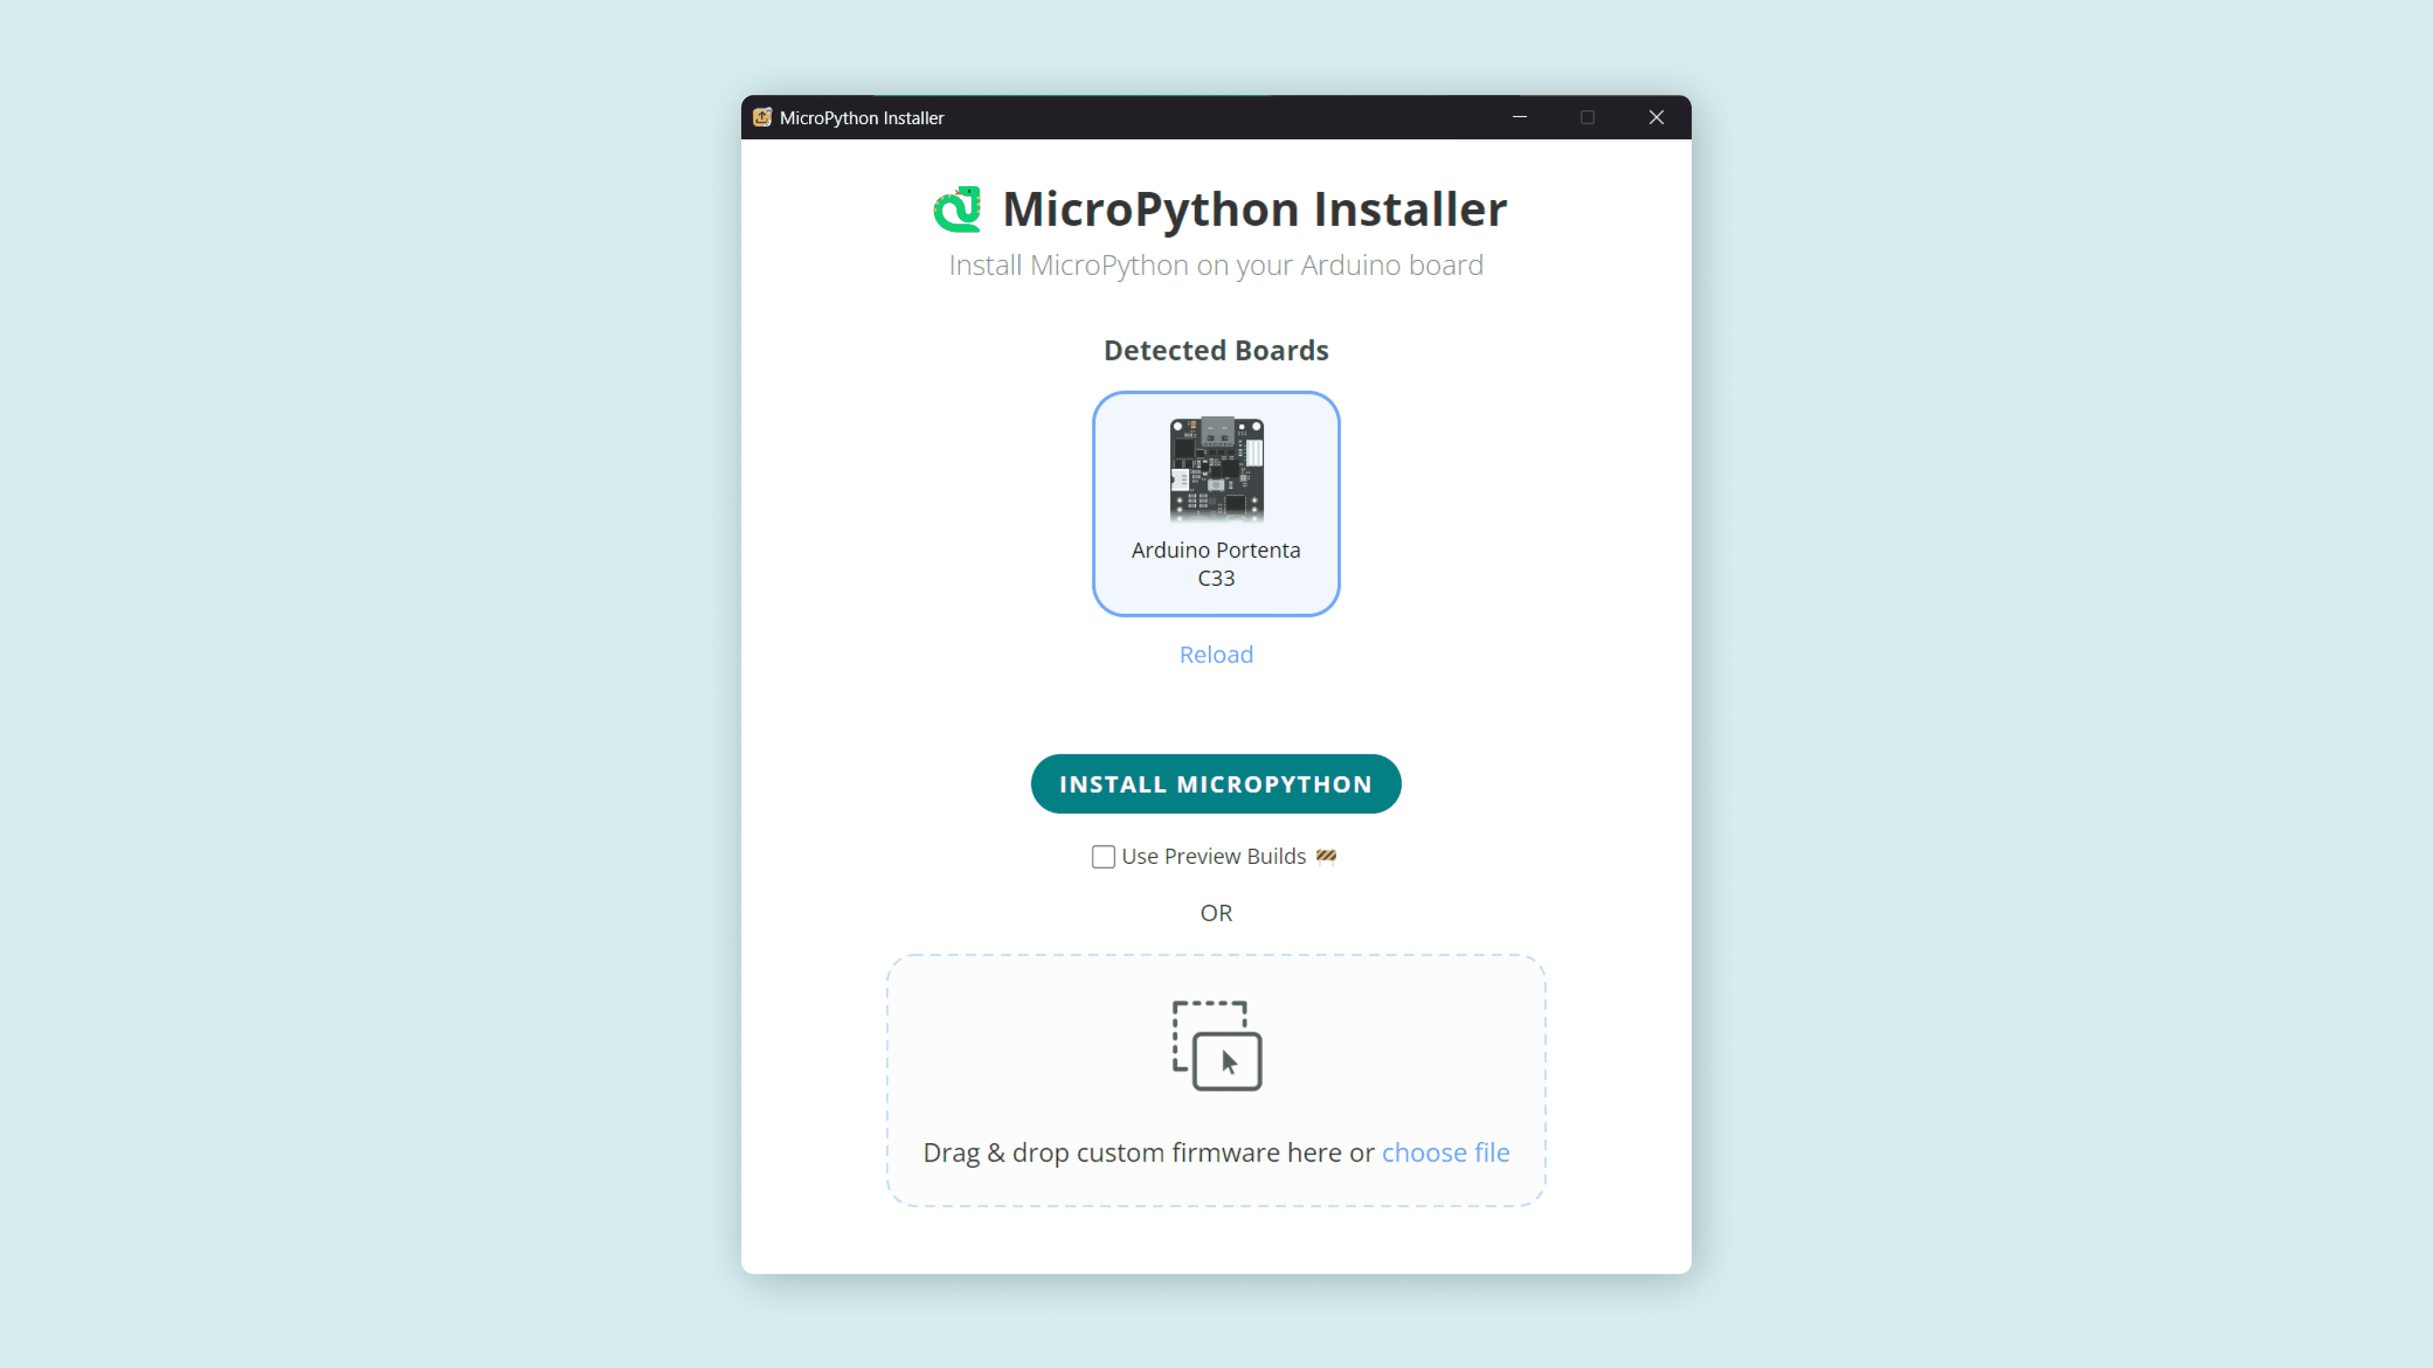This screenshot has height=1368, width=2433.
Task: Click the Use Preview Builds label text
Action: [x=1213, y=856]
